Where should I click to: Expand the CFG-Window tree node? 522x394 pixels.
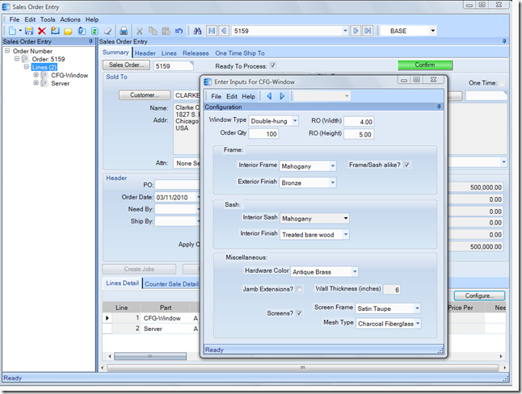click(36, 75)
